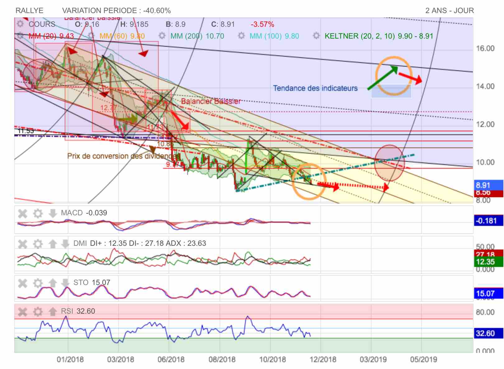Viewport: 504px width, 369px height.
Task: Click the MACD -0.039 label
Action: coord(84,213)
